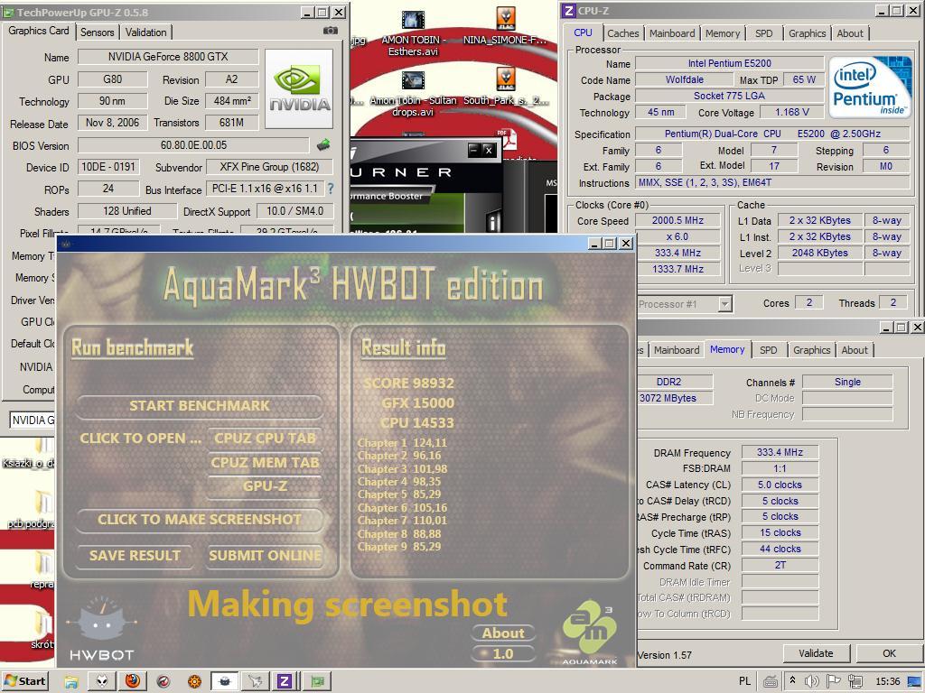The width and height of the screenshot is (925, 693).
Task: Click the GPU-Z green taskbar icon
Action: (x=317, y=681)
